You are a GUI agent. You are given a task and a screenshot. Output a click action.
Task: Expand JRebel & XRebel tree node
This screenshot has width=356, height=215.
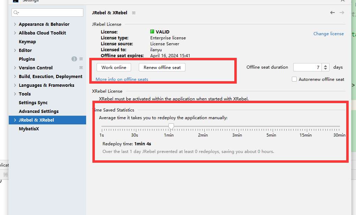(x=15, y=120)
